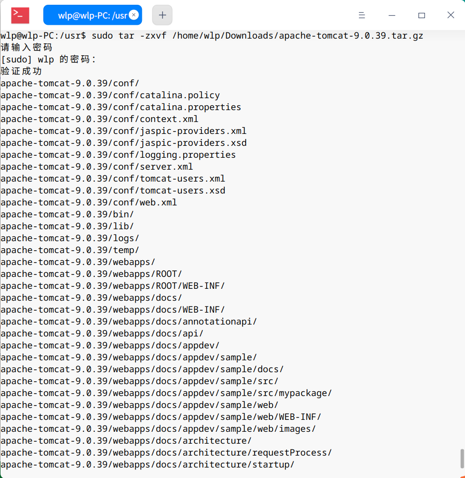The height and width of the screenshot is (478, 465).
Task: Click the '[sudo] wlp 的密码:' line
Action: click(x=49, y=60)
